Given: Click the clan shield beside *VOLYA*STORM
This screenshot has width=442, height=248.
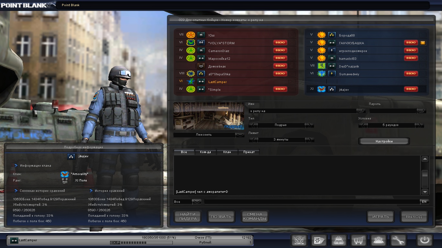Looking at the screenshot, I should pos(191,43).
